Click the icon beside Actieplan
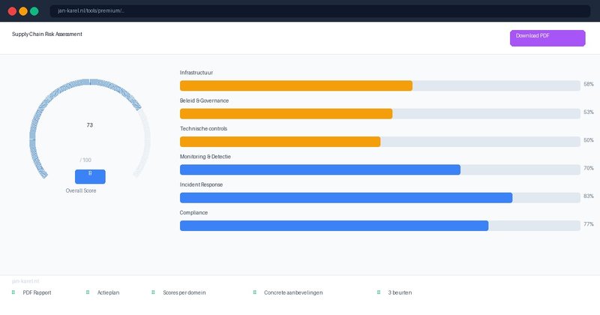The image size is (600, 315). pyautogui.click(x=88, y=292)
